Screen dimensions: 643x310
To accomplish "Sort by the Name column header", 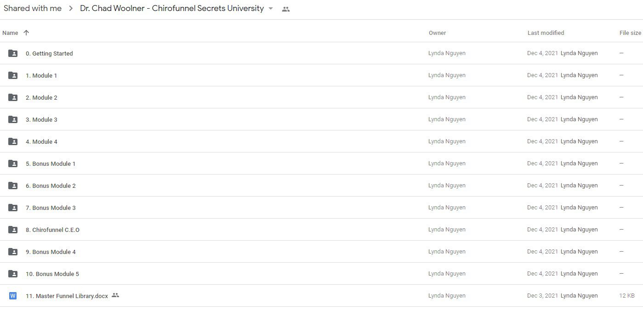I will pyautogui.click(x=10, y=33).
